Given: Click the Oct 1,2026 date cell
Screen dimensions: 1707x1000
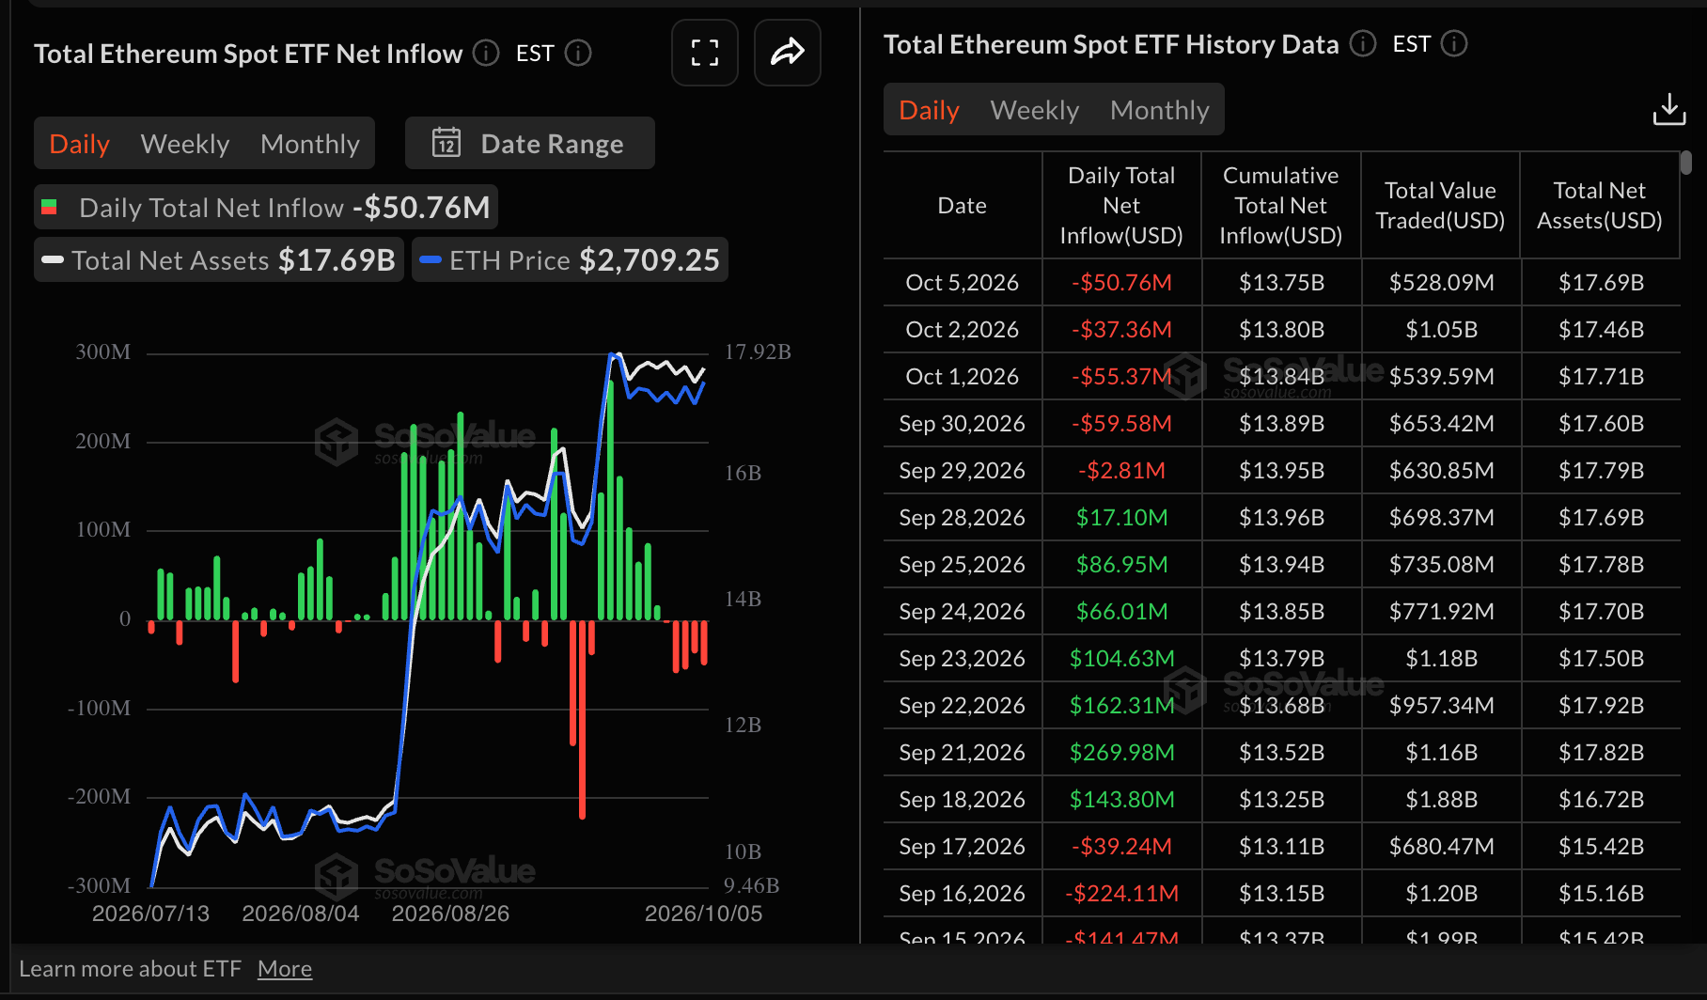Looking at the screenshot, I should click(963, 376).
